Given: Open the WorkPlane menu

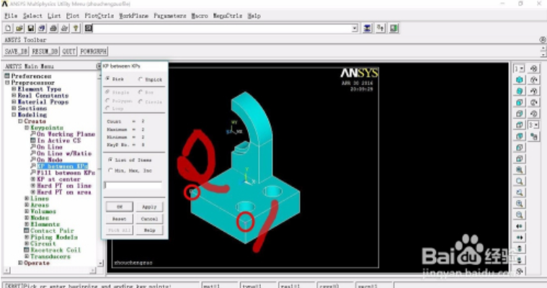Looking at the screenshot, I should (x=133, y=16).
